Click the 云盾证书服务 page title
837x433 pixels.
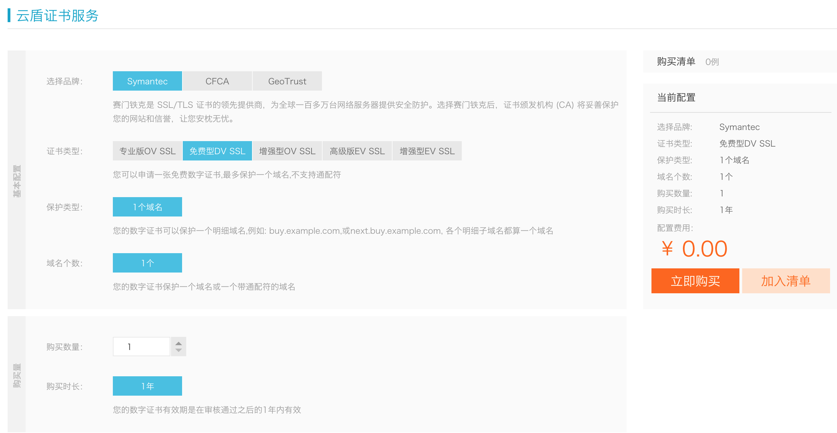pos(57,16)
